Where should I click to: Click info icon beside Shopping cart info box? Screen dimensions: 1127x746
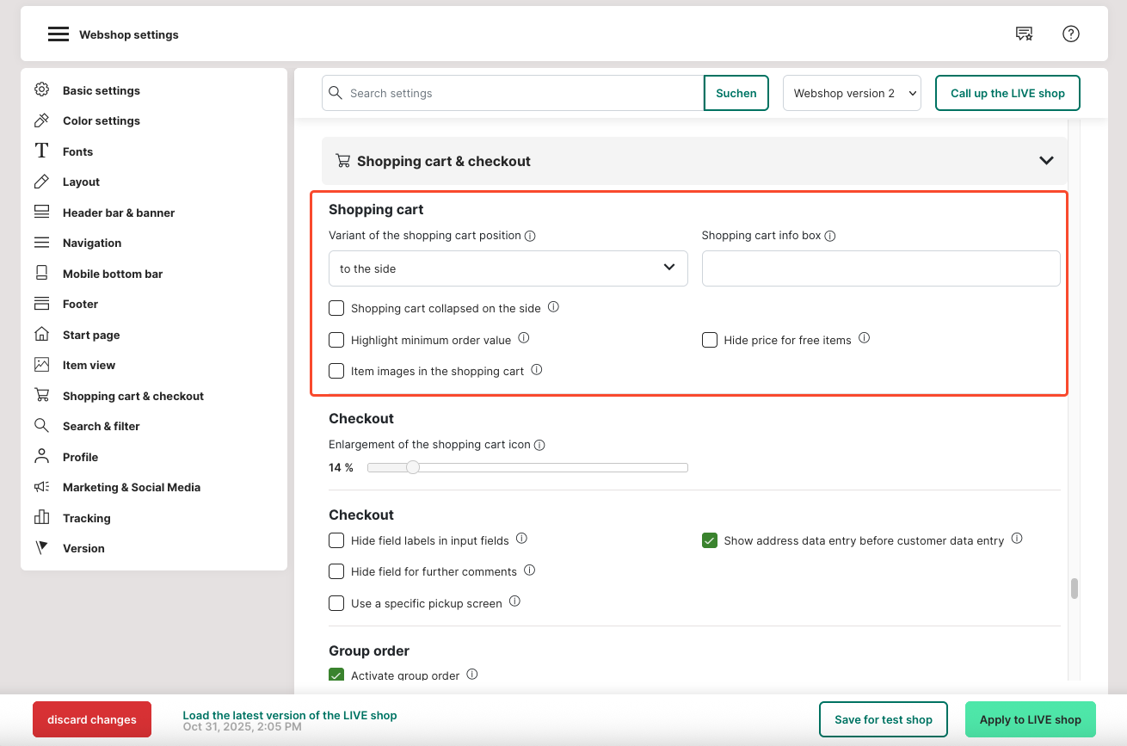coord(830,236)
